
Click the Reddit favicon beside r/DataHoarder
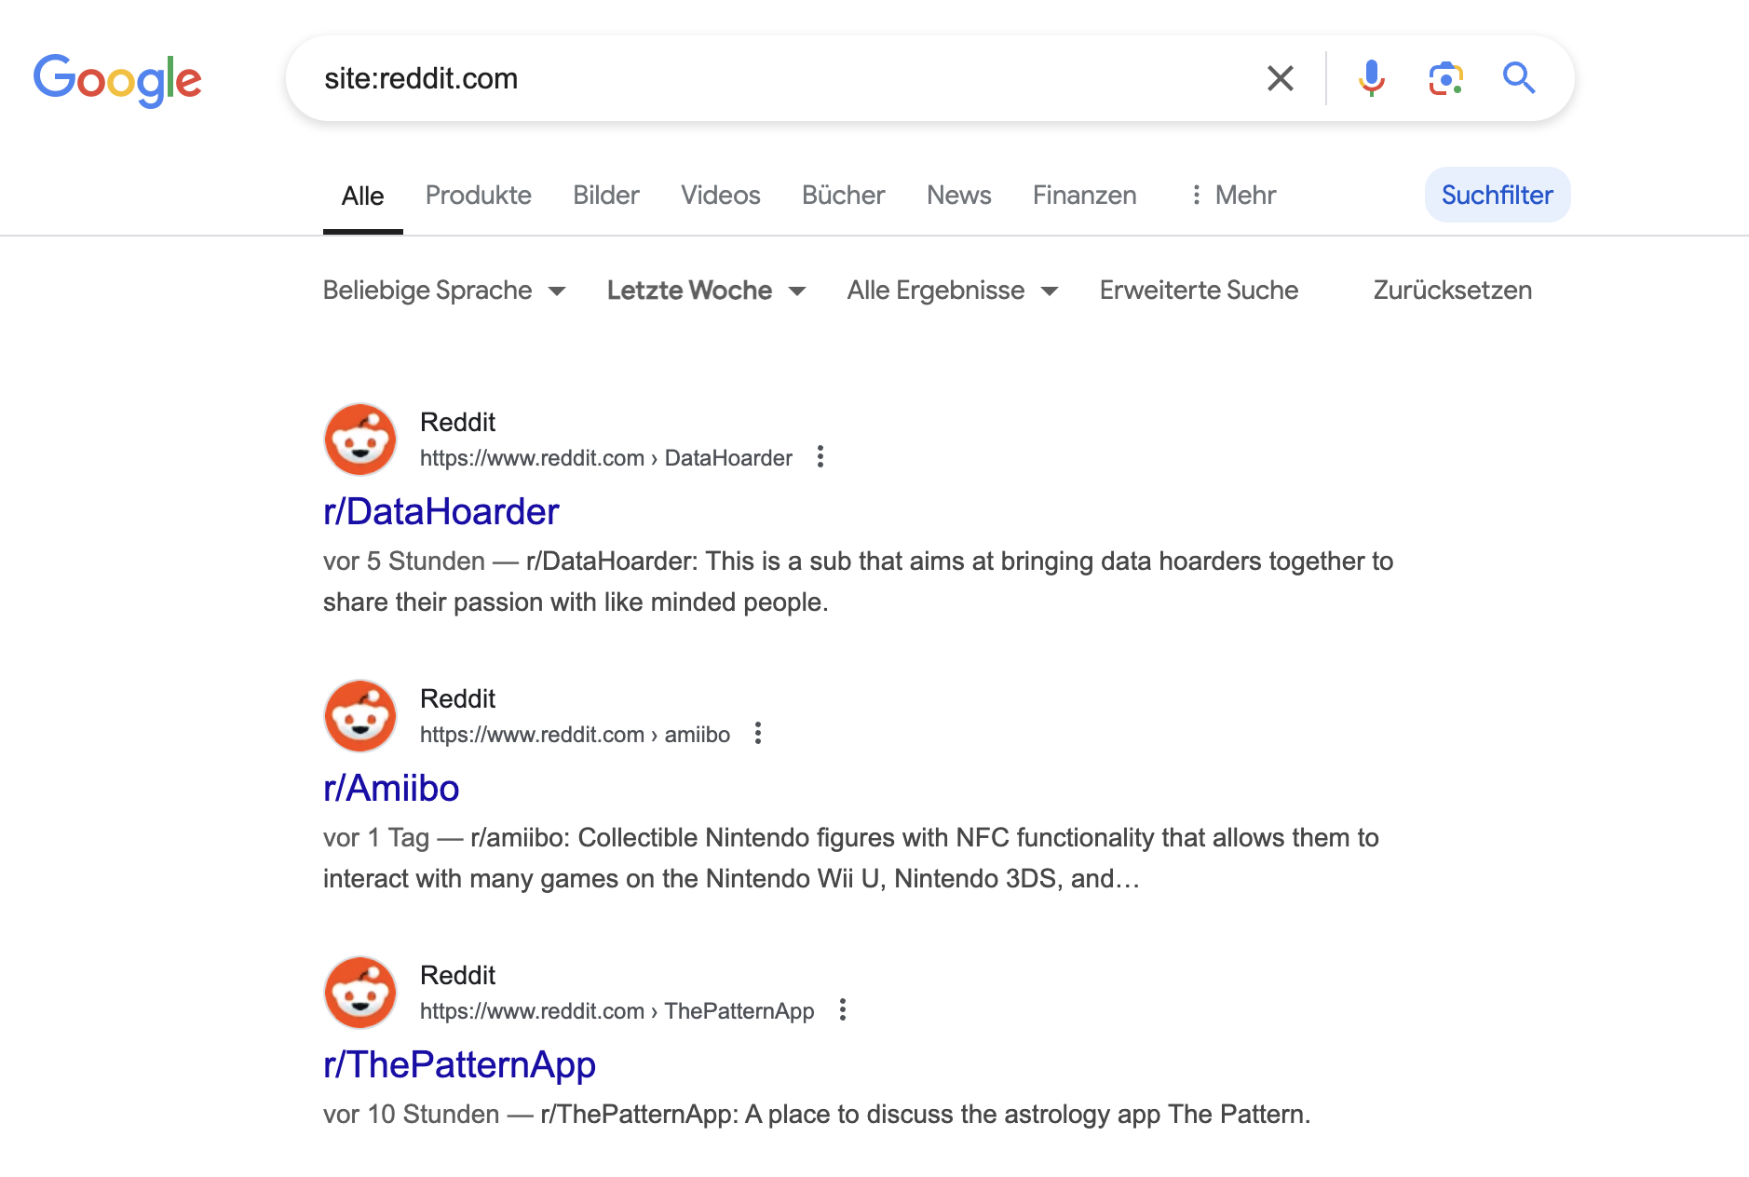(359, 439)
